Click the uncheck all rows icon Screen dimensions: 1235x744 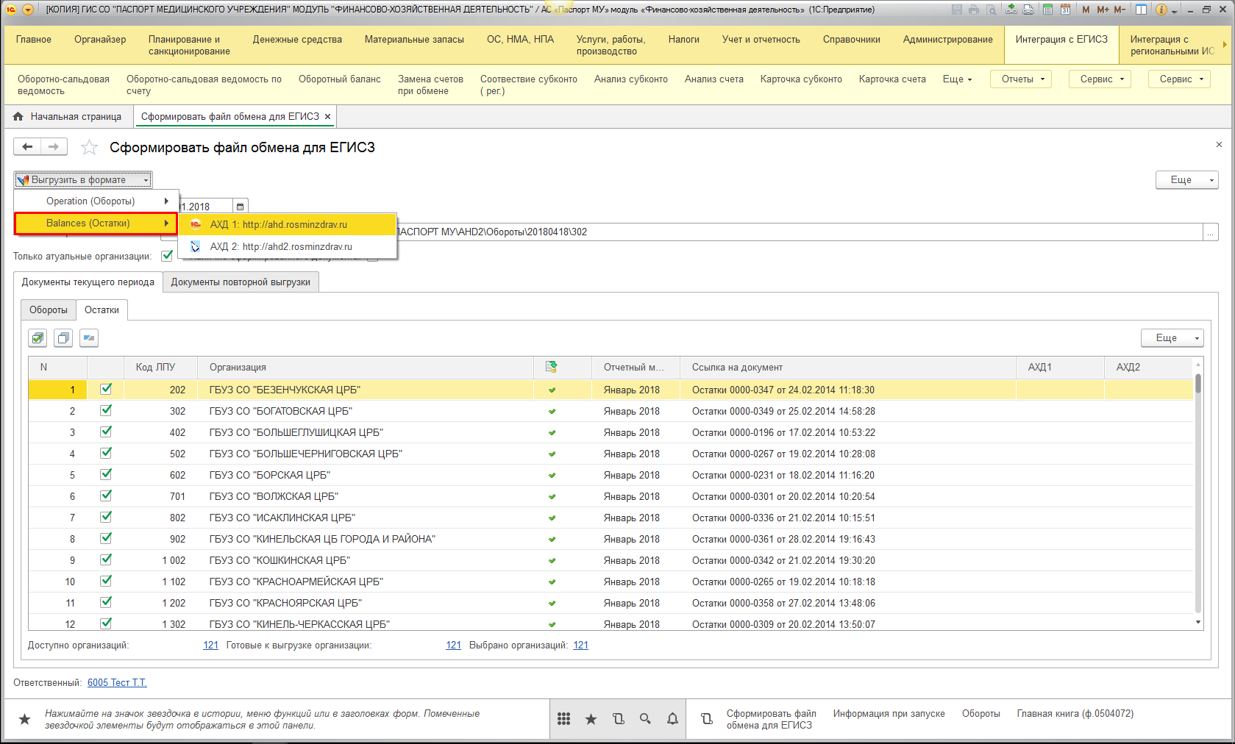[63, 338]
